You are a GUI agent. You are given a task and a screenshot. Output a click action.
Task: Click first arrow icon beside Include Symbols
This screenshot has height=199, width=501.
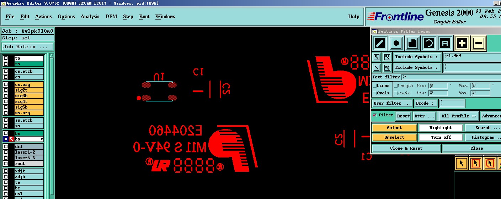point(377,57)
